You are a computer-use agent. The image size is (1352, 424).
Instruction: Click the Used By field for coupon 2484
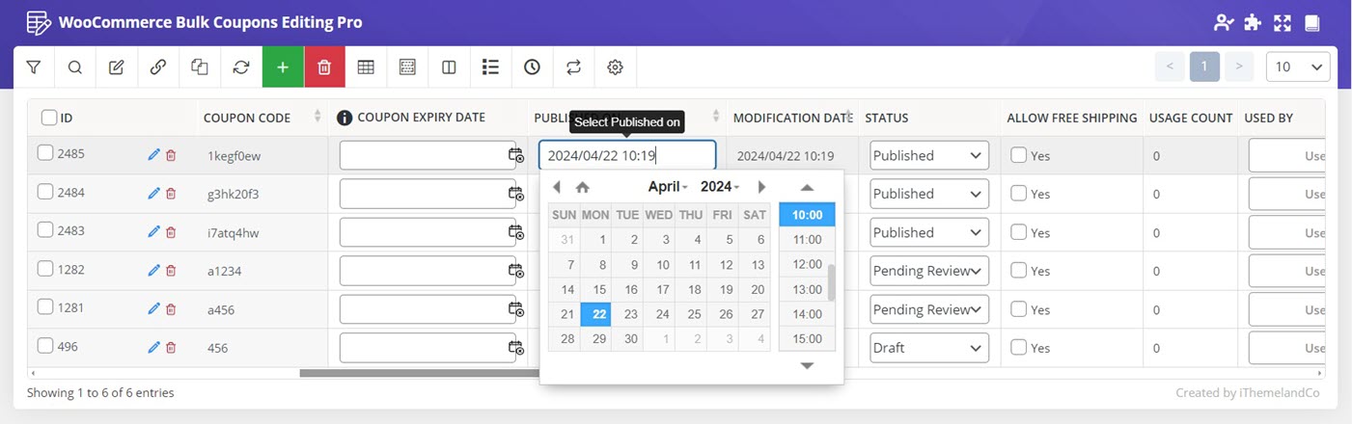point(1286,194)
